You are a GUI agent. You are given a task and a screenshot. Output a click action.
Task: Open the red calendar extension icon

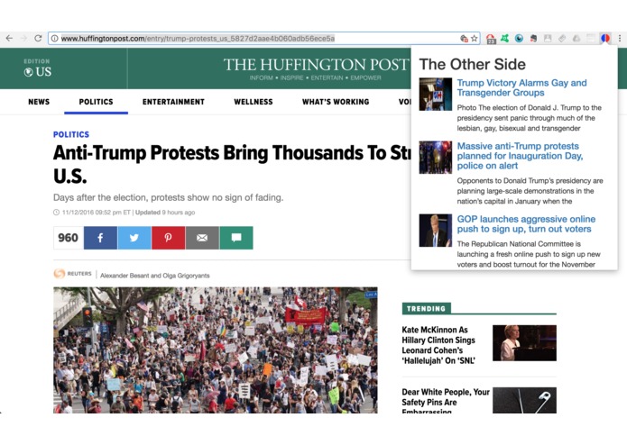491,39
